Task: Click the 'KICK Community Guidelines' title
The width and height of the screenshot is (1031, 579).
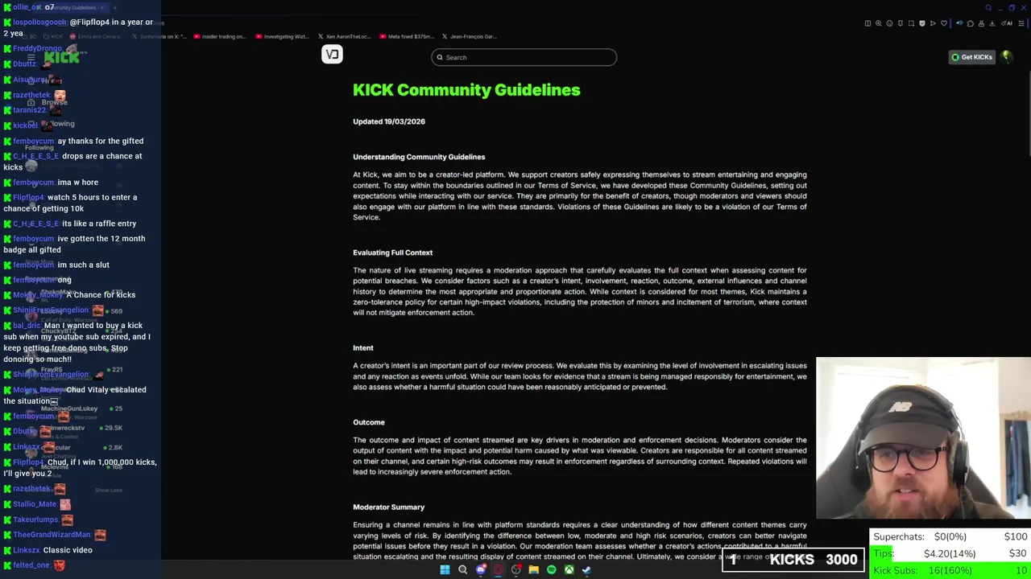Action: click(466, 90)
